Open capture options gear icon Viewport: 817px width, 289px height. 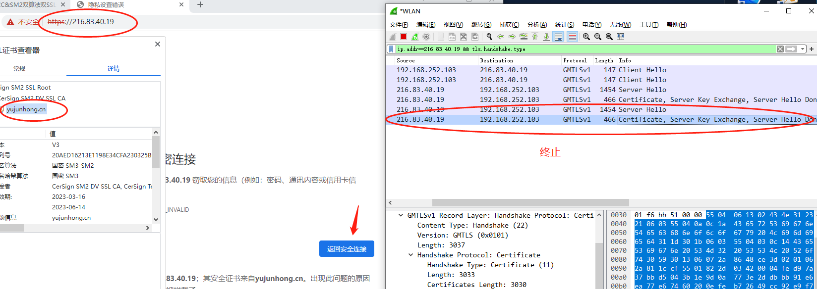point(426,37)
